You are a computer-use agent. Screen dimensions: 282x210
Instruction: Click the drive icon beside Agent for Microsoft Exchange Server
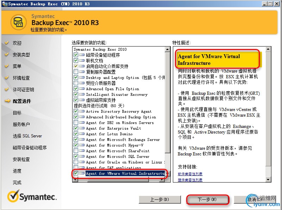82,140
